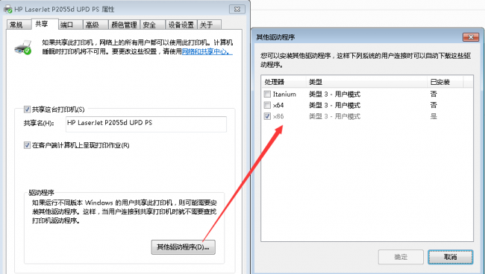Check the x64 processor checkbox
Viewport: 485px width, 274px height.
[x=267, y=105]
